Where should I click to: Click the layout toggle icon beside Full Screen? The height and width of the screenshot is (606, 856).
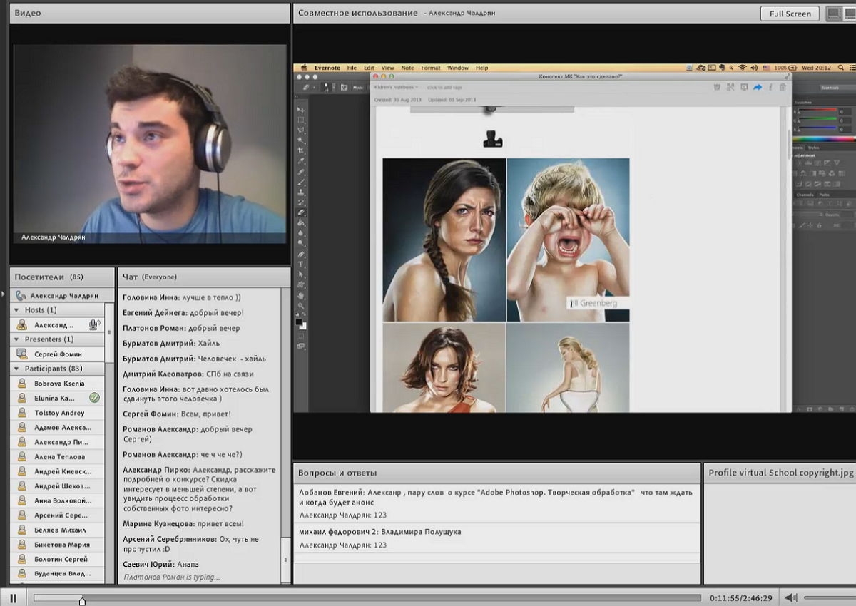pos(832,14)
